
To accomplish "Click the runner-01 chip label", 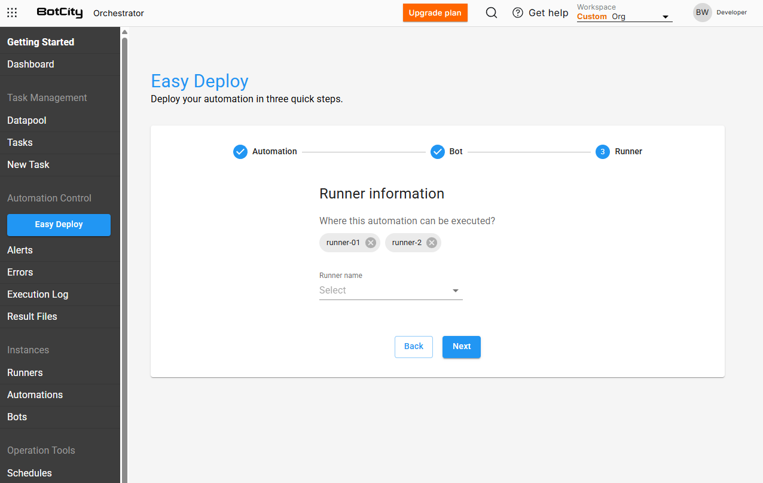I will coord(343,243).
